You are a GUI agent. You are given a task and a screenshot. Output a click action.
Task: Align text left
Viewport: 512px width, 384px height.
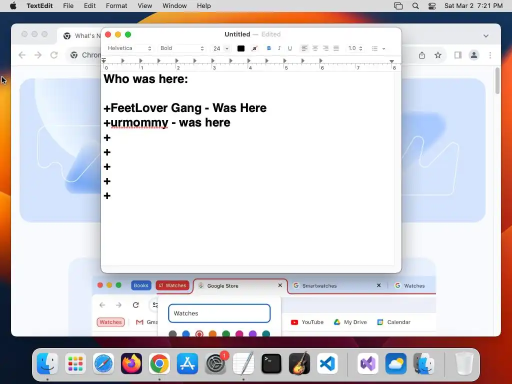[x=304, y=48]
